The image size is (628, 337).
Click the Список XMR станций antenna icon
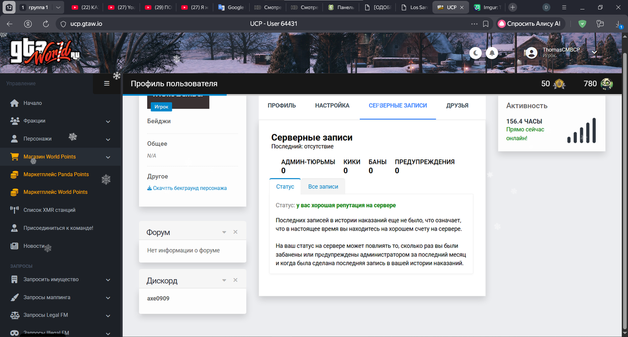(14, 210)
